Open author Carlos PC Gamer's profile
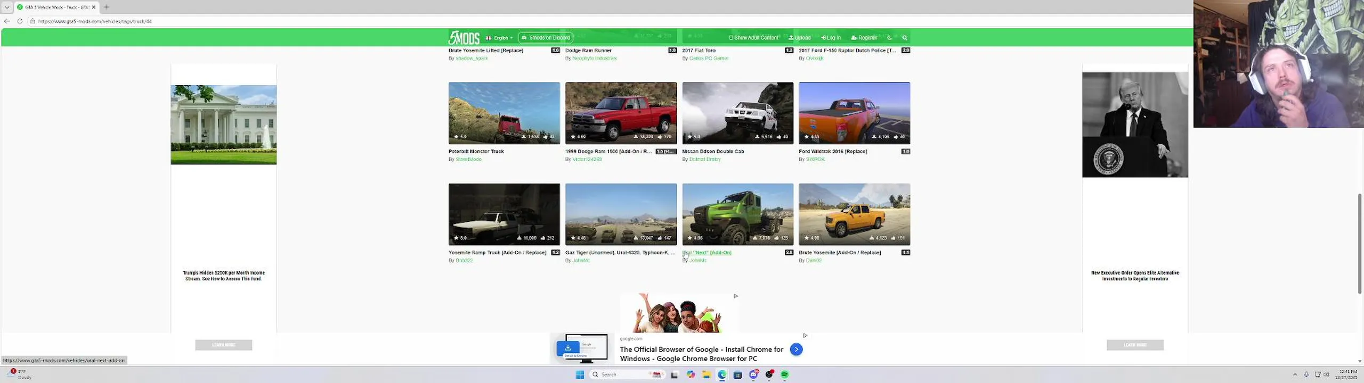1364x383 pixels. pos(709,58)
